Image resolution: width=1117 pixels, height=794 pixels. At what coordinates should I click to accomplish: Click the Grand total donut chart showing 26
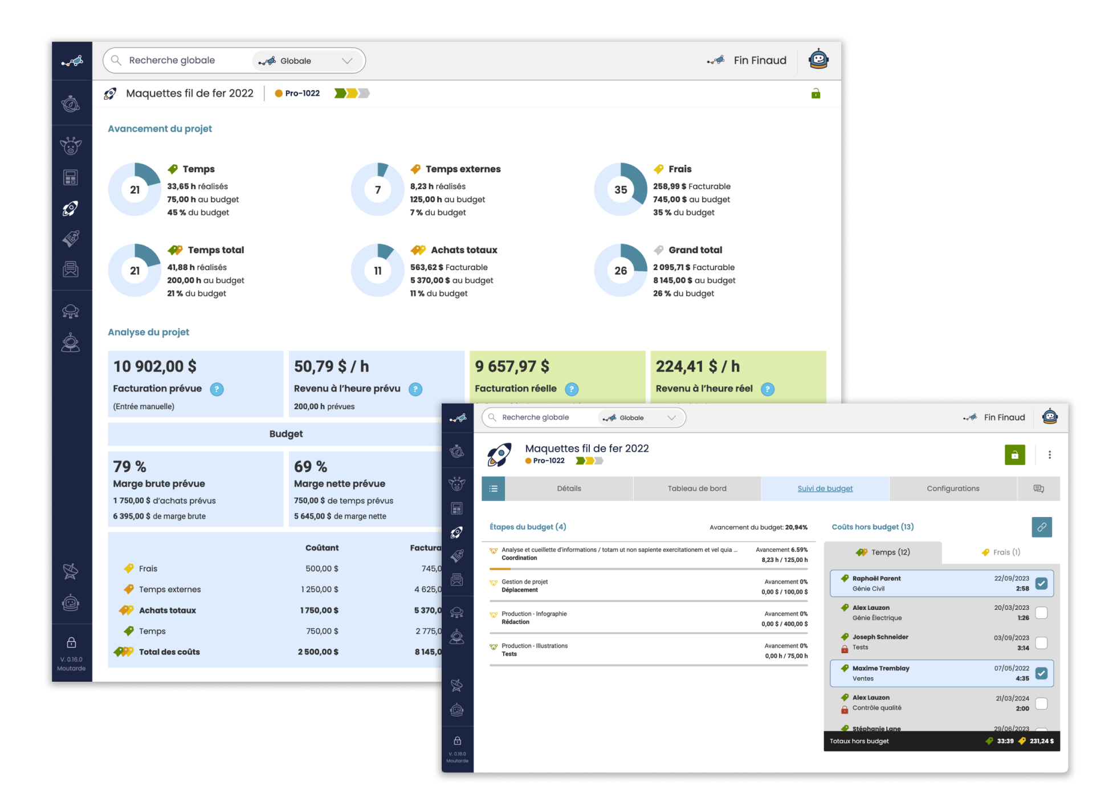(621, 270)
